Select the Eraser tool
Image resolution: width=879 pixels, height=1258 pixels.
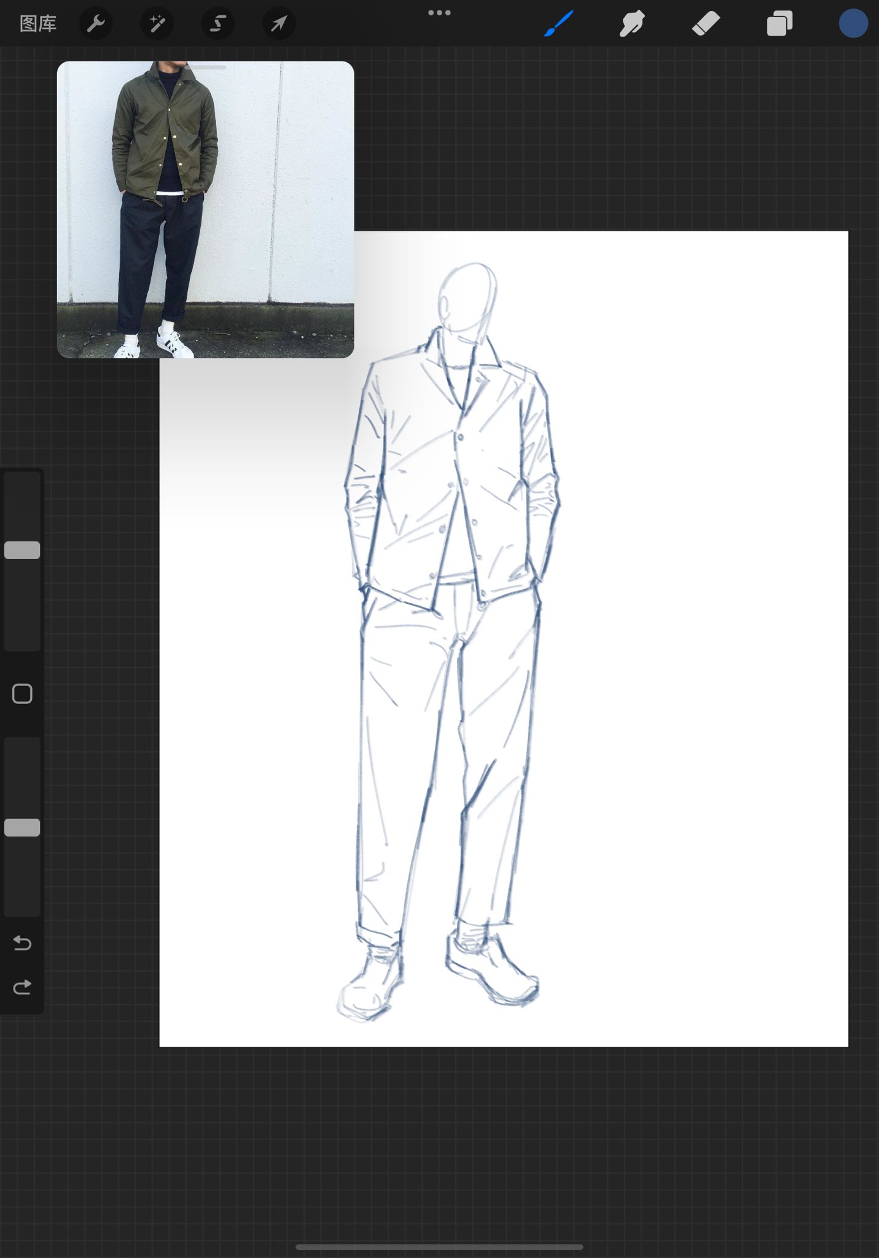[x=706, y=24]
